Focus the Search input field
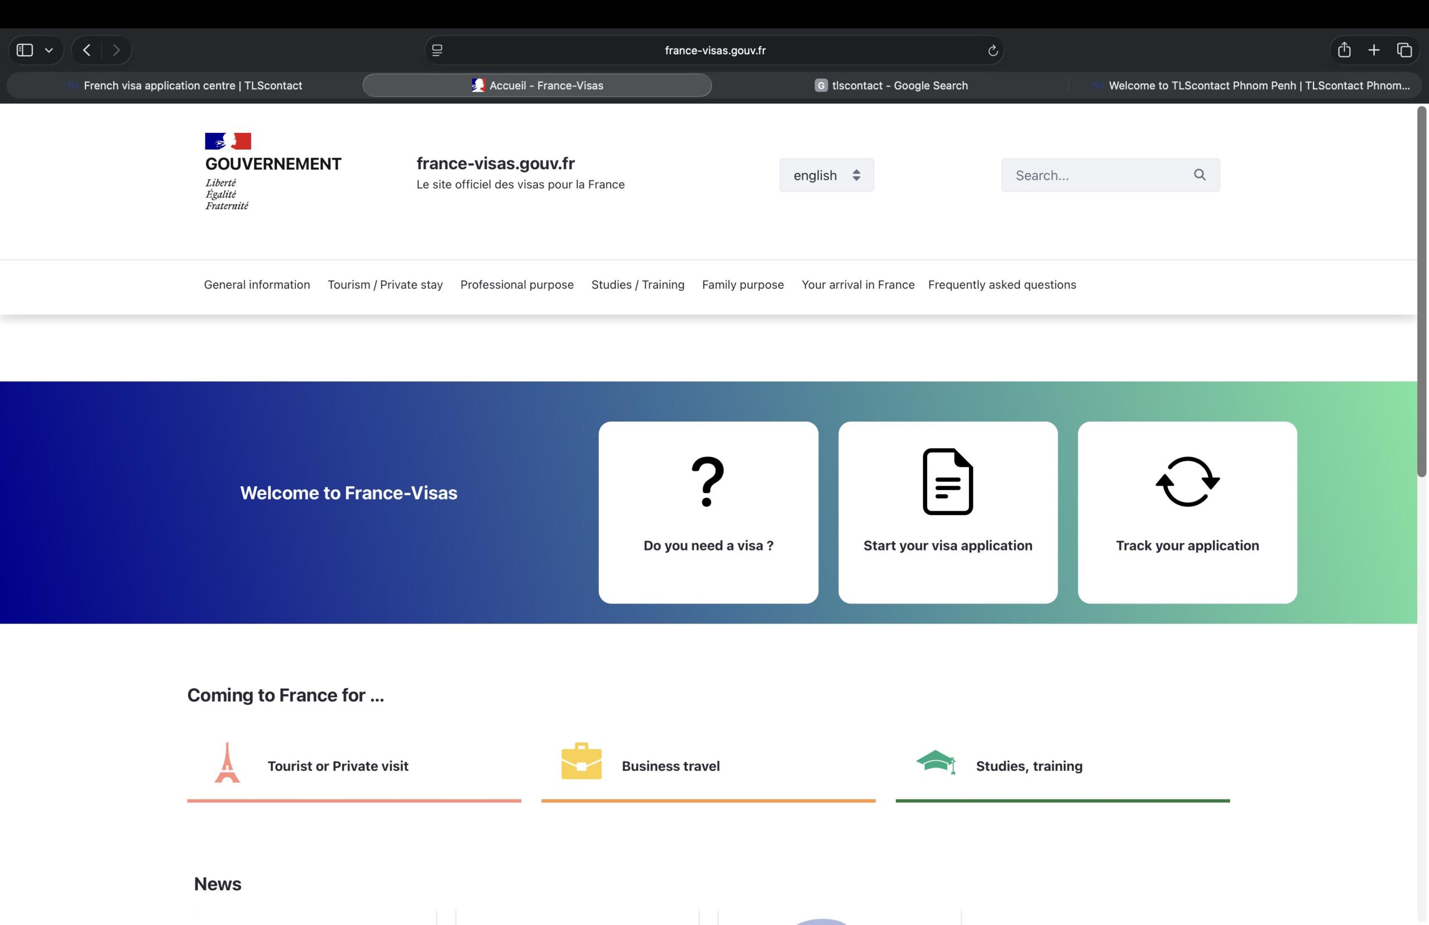The height and width of the screenshot is (925, 1429). pos(1099,175)
